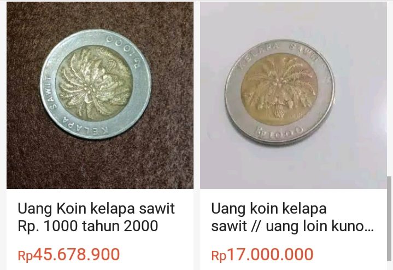The height and width of the screenshot is (270, 393).
Task: Select the Rp45.678.900 price
Action: [x=69, y=255]
